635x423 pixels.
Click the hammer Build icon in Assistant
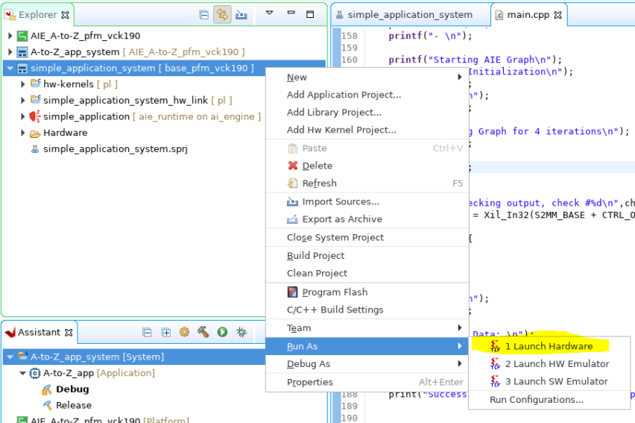[203, 332]
